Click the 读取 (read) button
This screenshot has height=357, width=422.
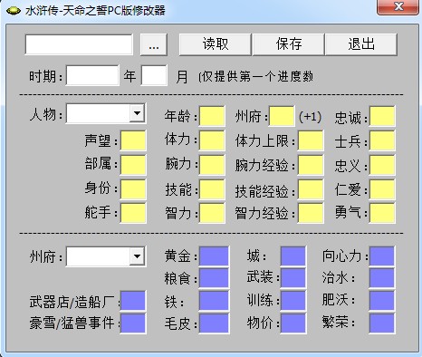point(215,44)
